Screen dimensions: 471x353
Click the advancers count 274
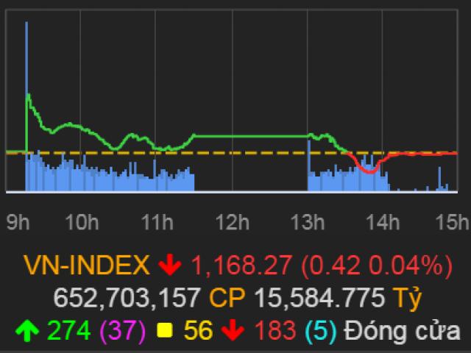tap(69, 330)
